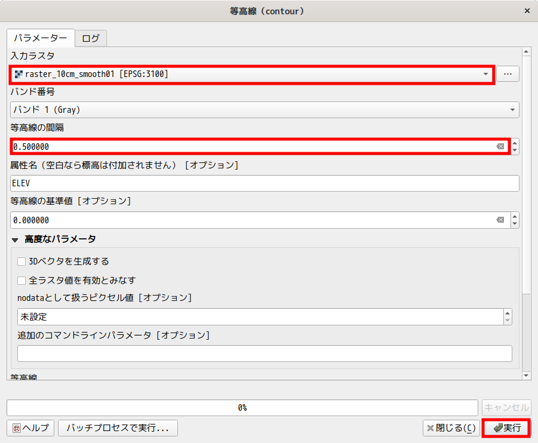Viewport: 538px width, 443px height.
Task: Decrease 等高線の基準値 with down arrow
Action: point(515,224)
